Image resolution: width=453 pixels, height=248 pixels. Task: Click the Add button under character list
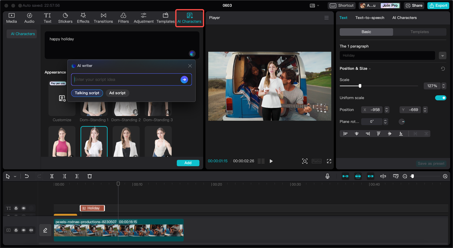pos(188,163)
